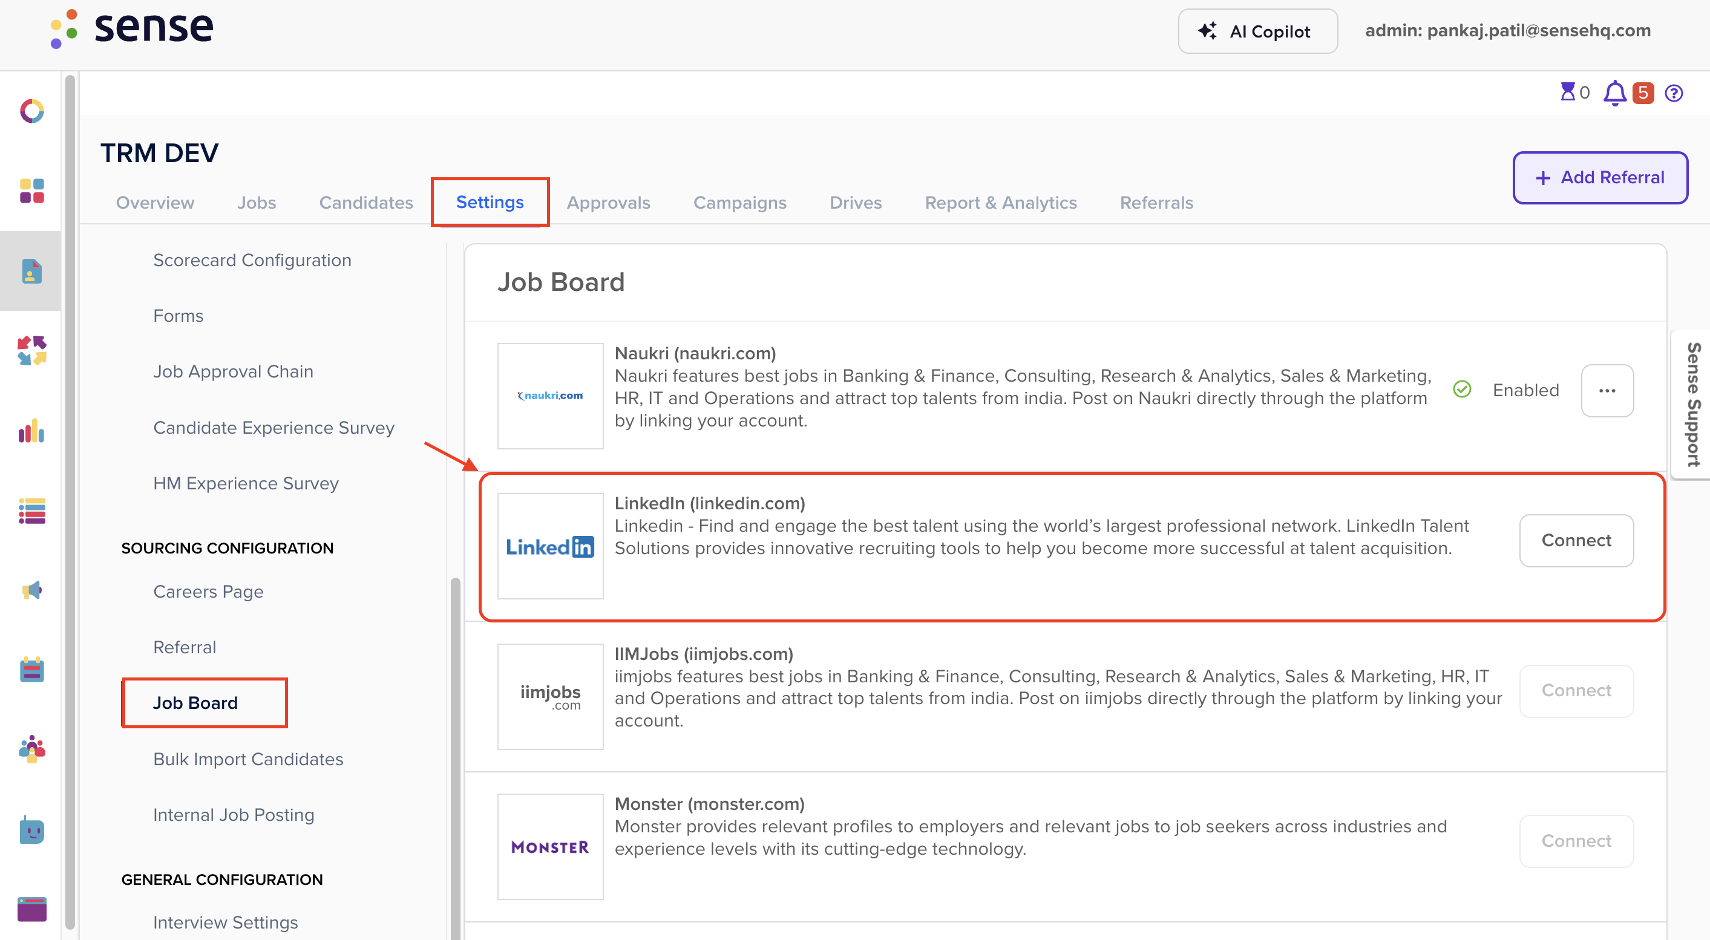1710x940 pixels.
Task: Open Careers Page settings
Action: click(208, 592)
